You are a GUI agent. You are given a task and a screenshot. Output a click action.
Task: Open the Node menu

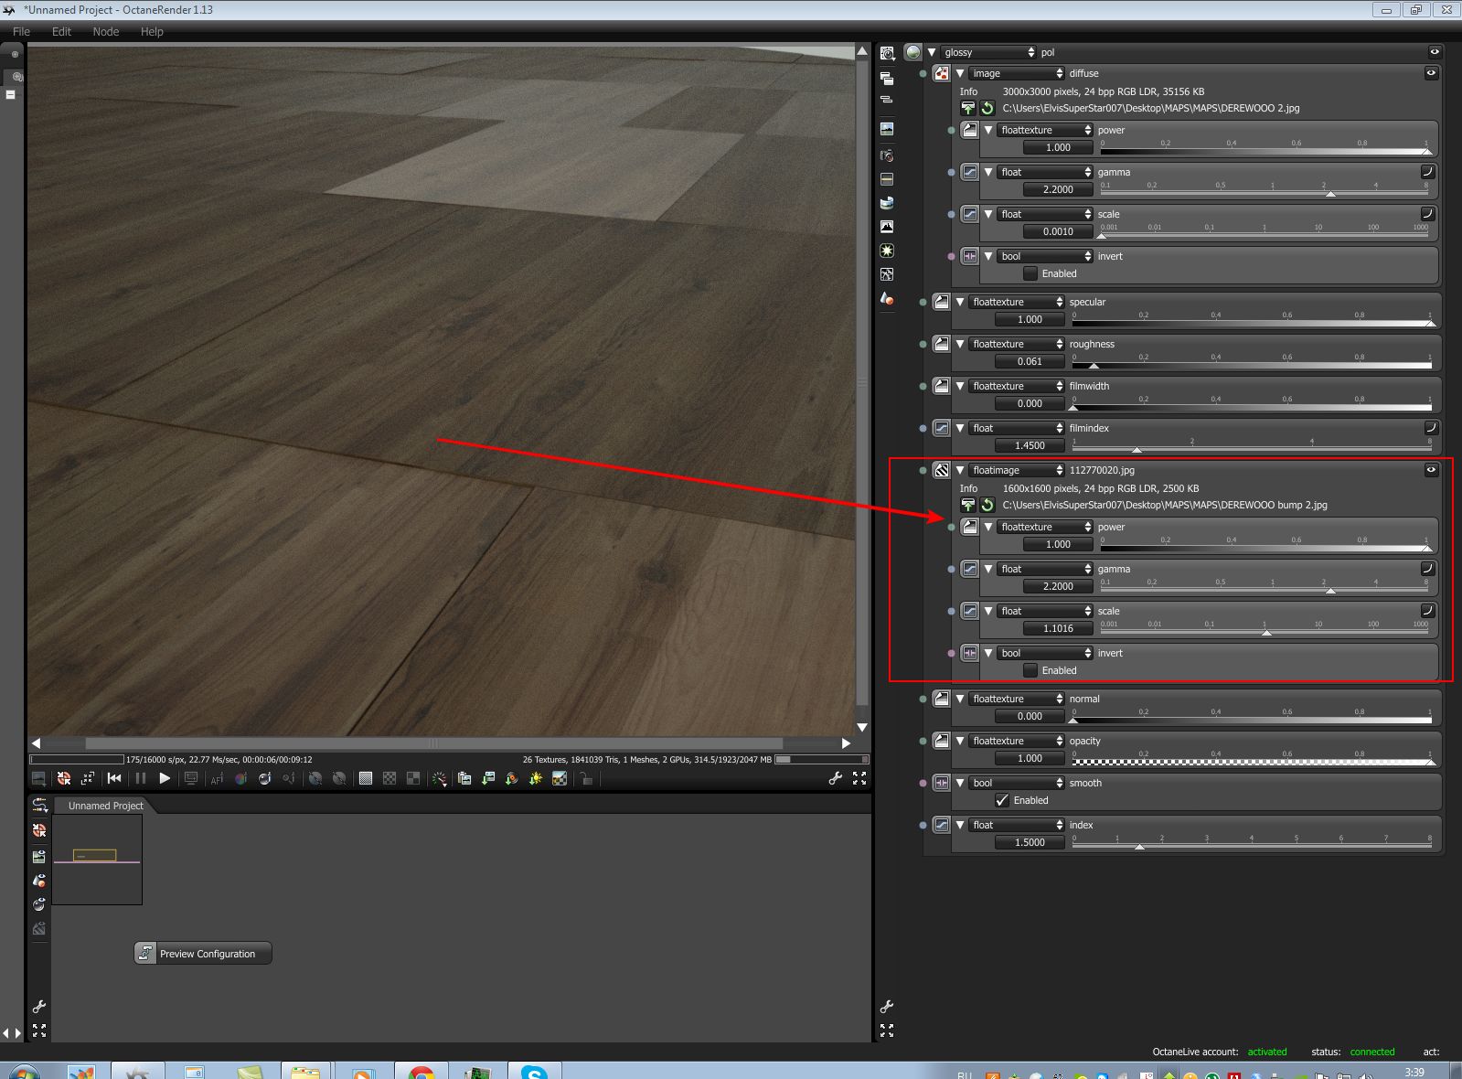[106, 31]
